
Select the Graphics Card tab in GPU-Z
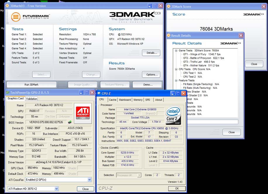pos(16,98)
